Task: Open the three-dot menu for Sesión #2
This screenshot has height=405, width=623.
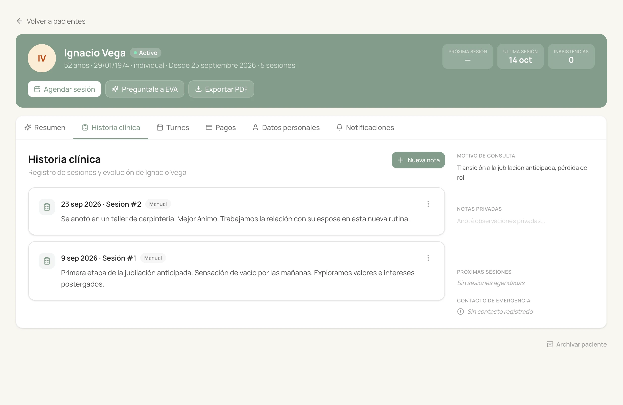Action: 428,204
